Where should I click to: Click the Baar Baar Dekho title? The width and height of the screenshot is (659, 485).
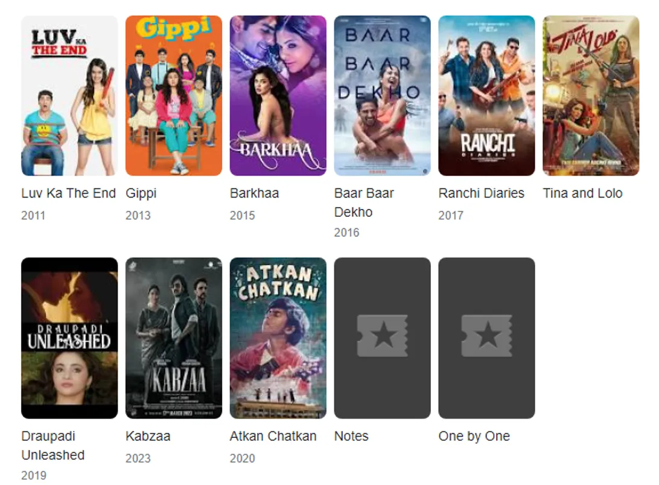[363, 202]
